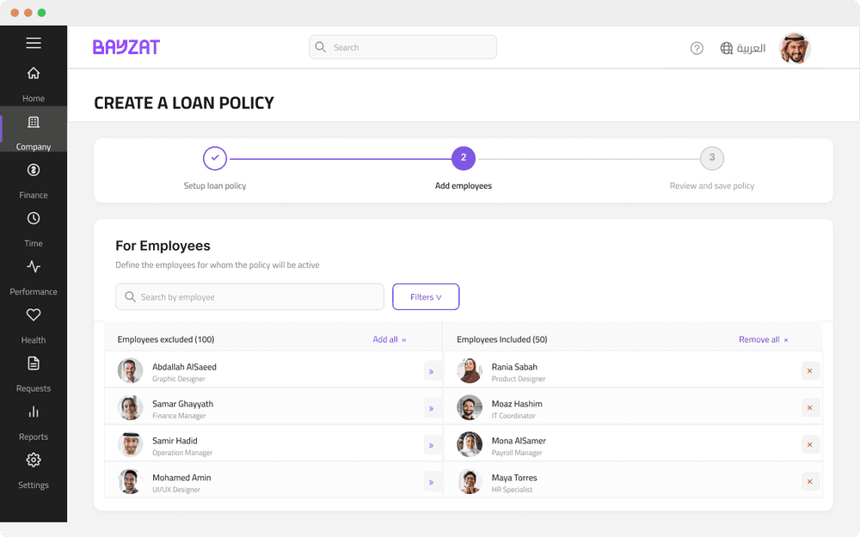The width and height of the screenshot is (860, 537).
Task: Open the Performance section
Action: coord(33,266)
